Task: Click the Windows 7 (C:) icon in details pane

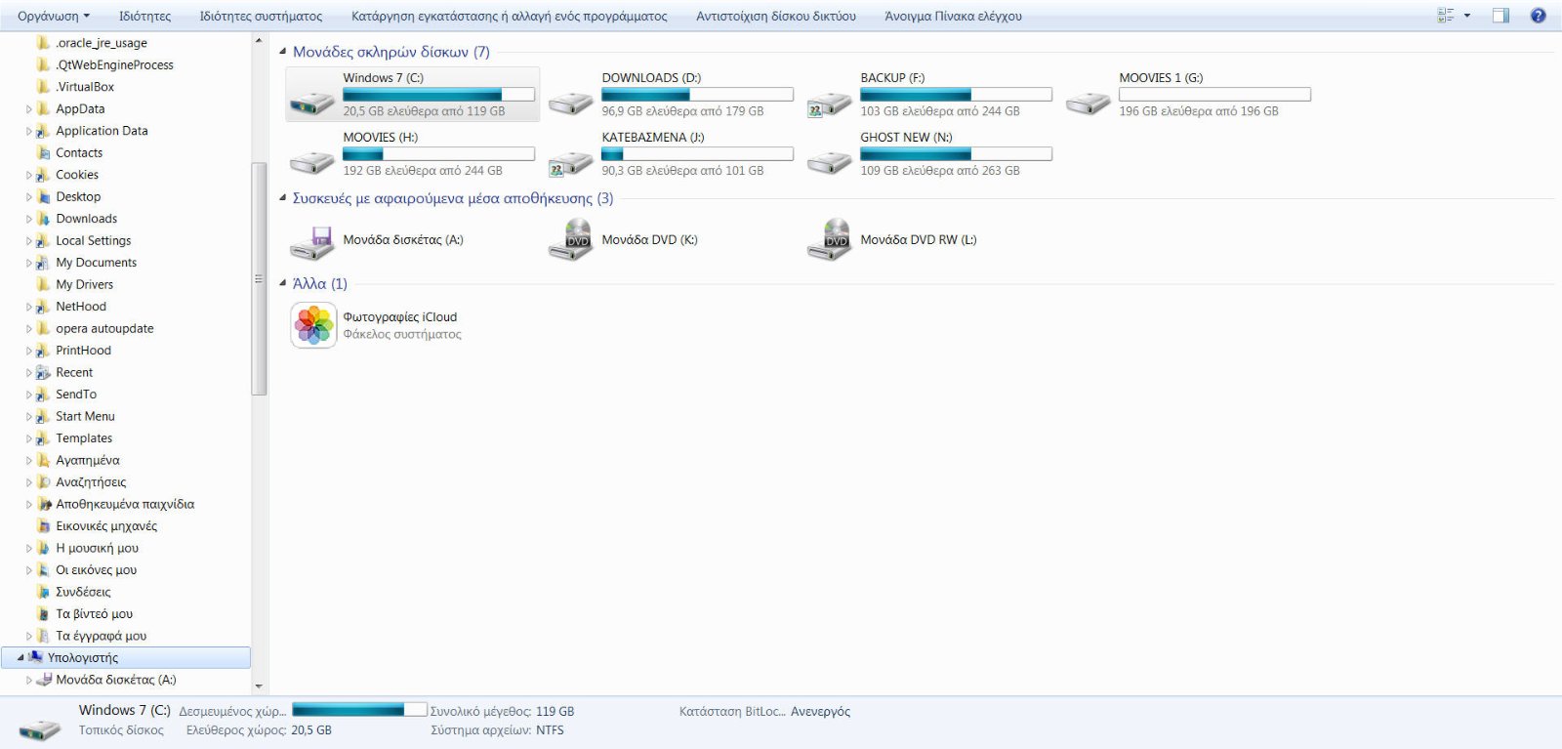Action: point(40,728)
